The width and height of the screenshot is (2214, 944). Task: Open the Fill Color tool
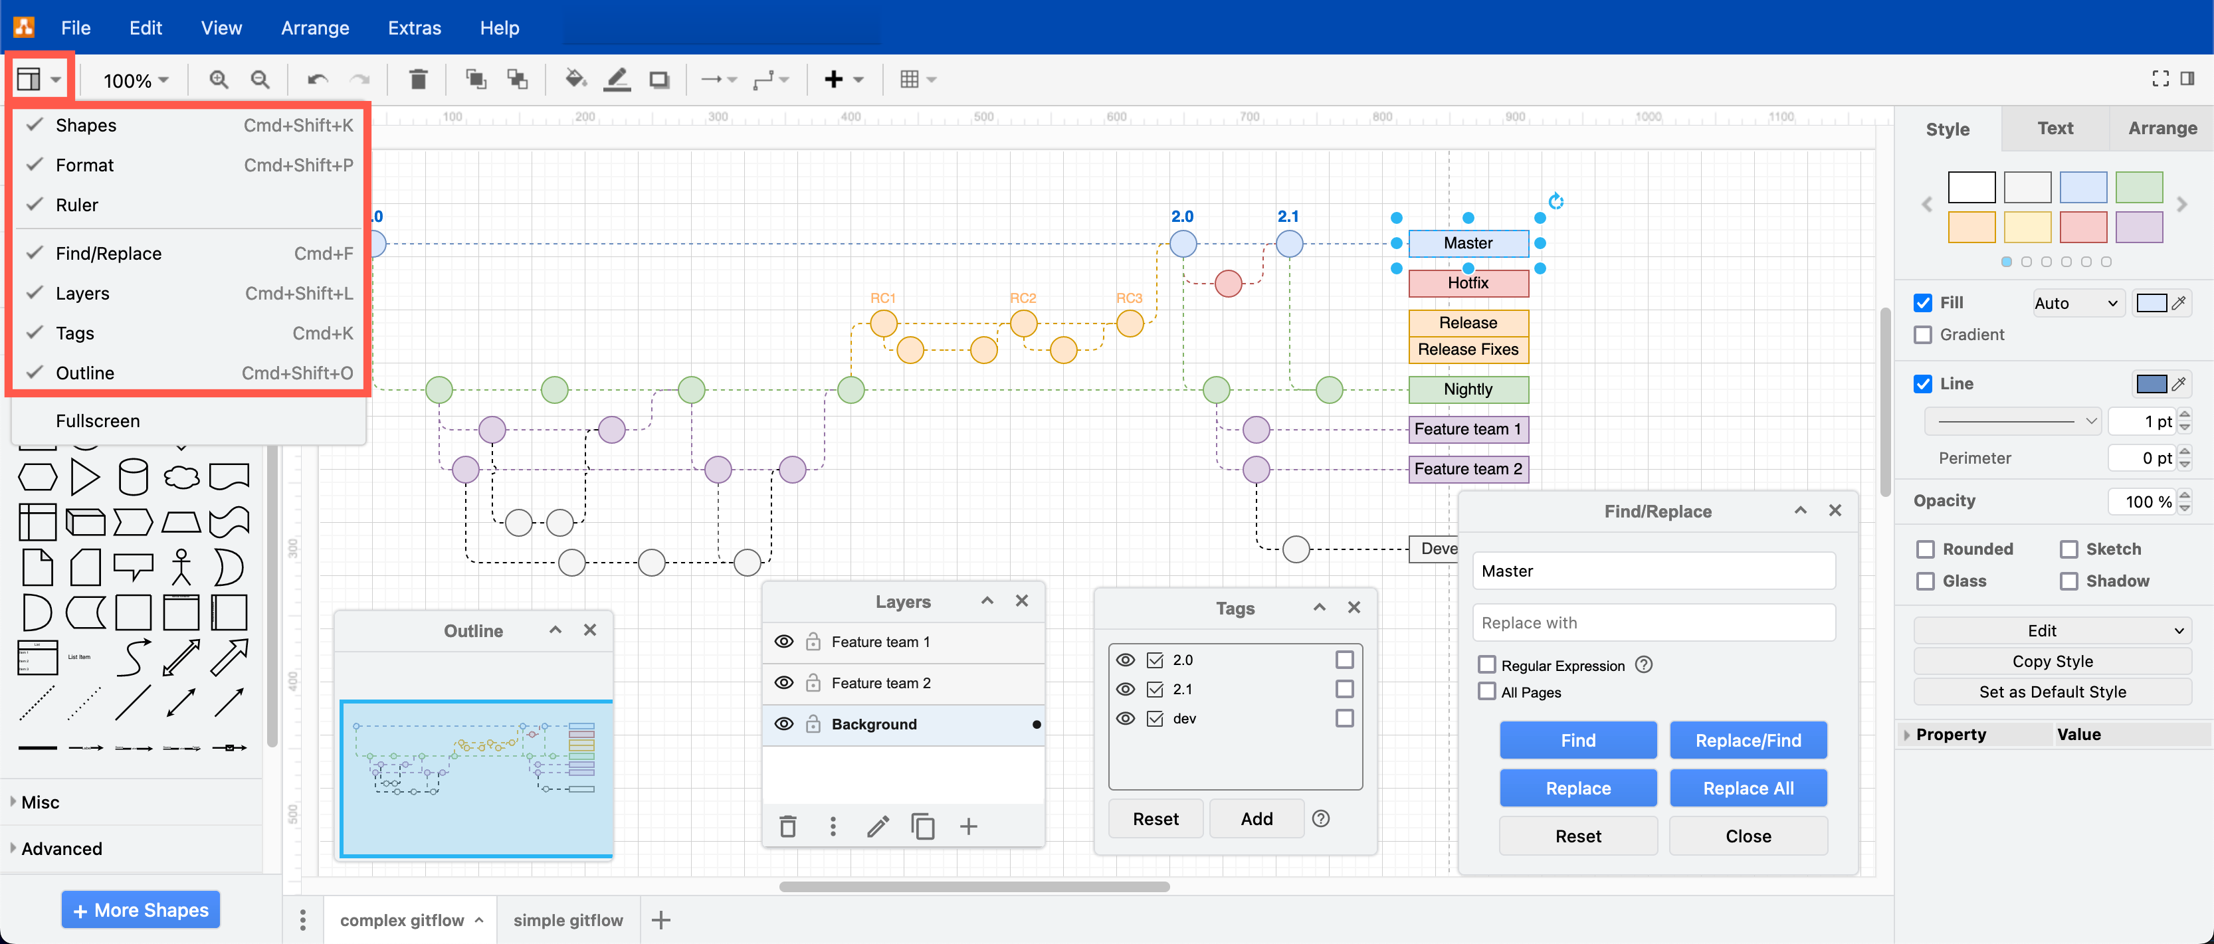point(575,79)
